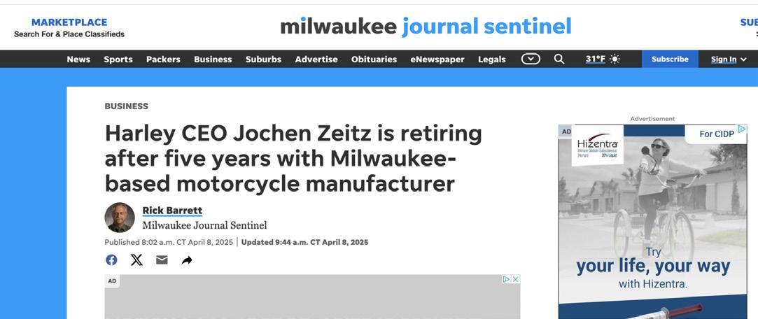758x319 pixels.
Task: Email this article via envelope icon
Action: pyautogui.click(x=162, y=260)
